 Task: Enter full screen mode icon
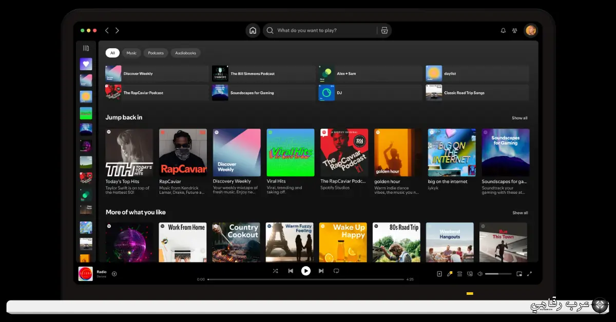click(530, 274)
